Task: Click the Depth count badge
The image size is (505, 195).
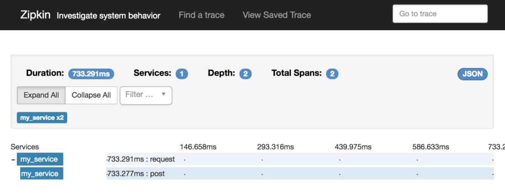Action: 245,74
